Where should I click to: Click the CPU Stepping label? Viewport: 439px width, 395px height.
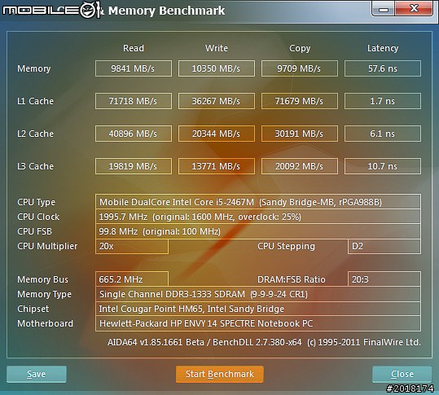click(x=286, y=246)
